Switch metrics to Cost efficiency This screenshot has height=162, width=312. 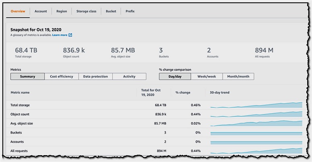(62, 76)
